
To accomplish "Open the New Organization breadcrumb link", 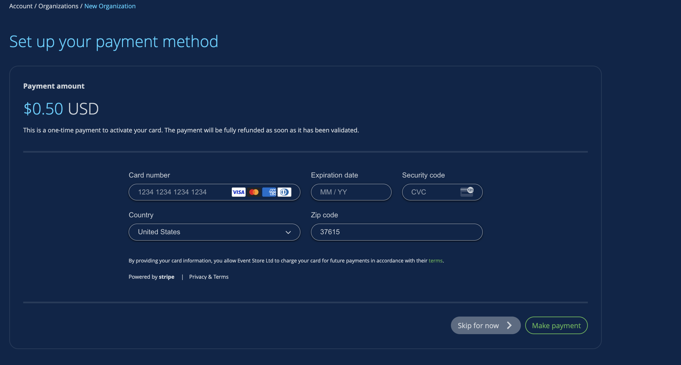I will coord(110,6).
